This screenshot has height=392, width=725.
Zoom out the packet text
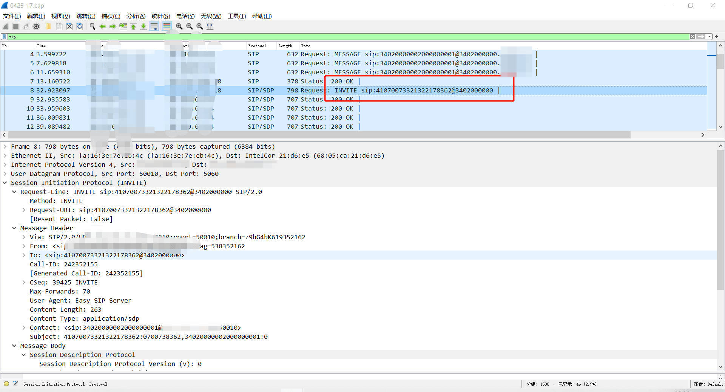tap(189, 26)
